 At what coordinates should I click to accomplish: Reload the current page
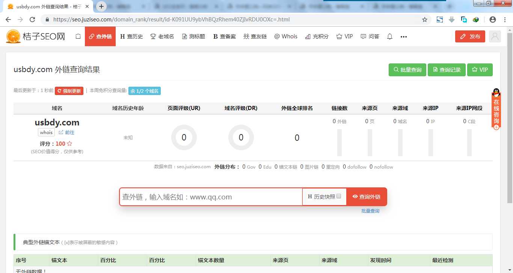tap(32, 20)
